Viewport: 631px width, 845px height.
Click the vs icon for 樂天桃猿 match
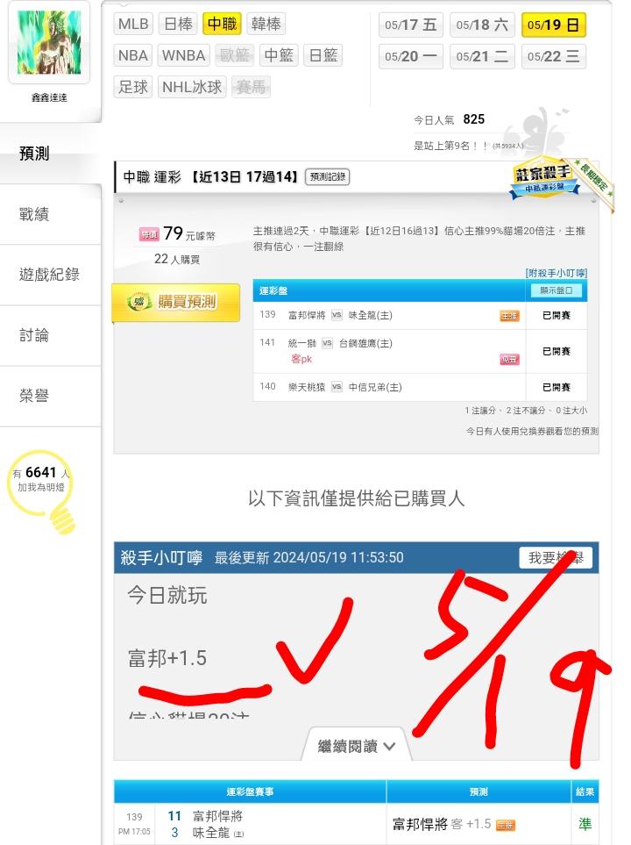click(337, 386)
